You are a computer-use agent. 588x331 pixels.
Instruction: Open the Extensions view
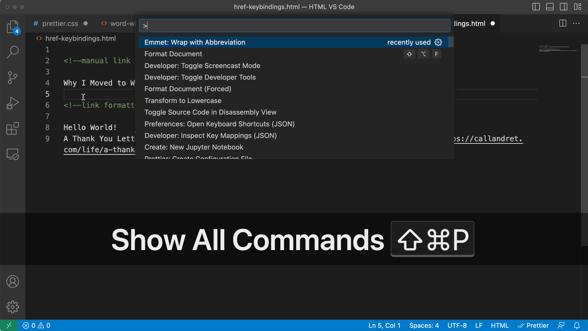tap(12, 129)
